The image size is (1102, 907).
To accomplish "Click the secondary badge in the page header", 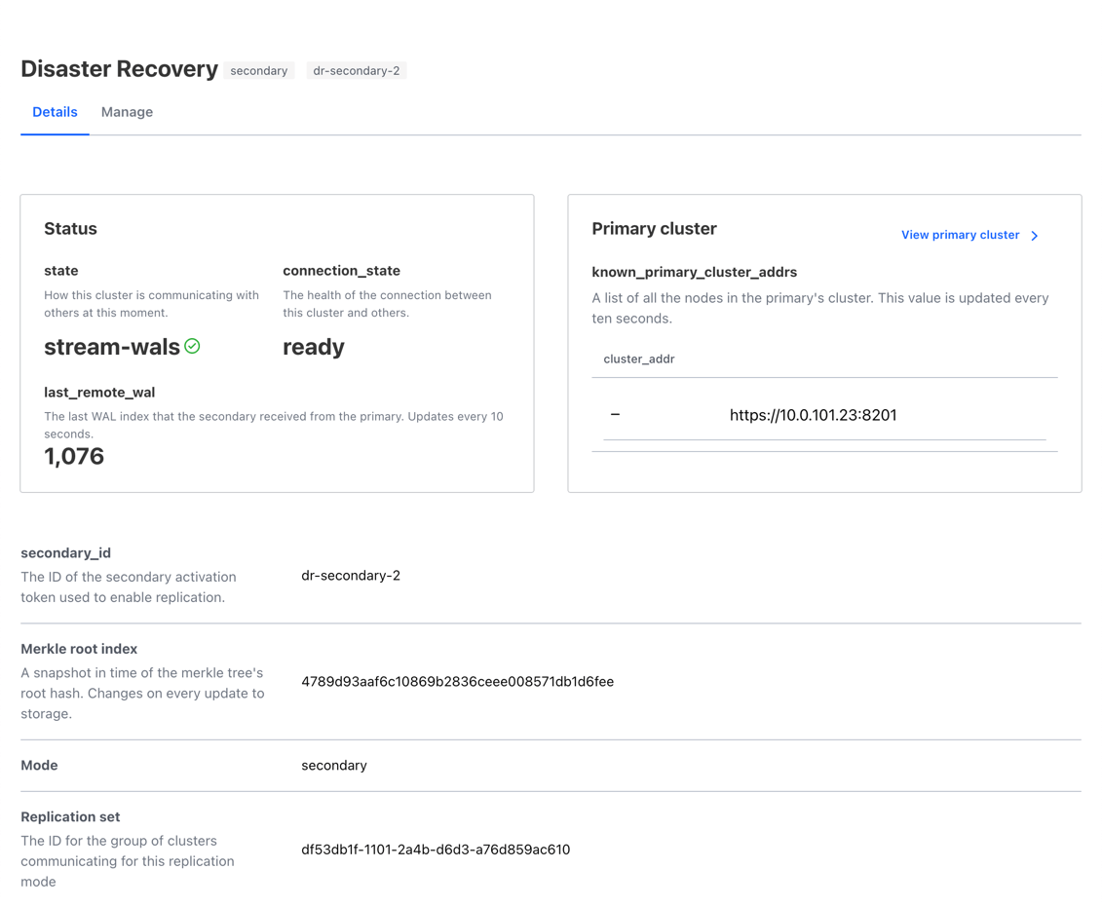I will coord(258,70).
